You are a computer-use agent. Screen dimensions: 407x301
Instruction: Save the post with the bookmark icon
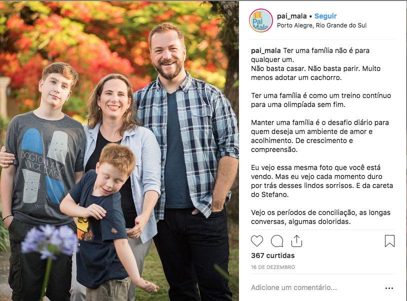389,241
